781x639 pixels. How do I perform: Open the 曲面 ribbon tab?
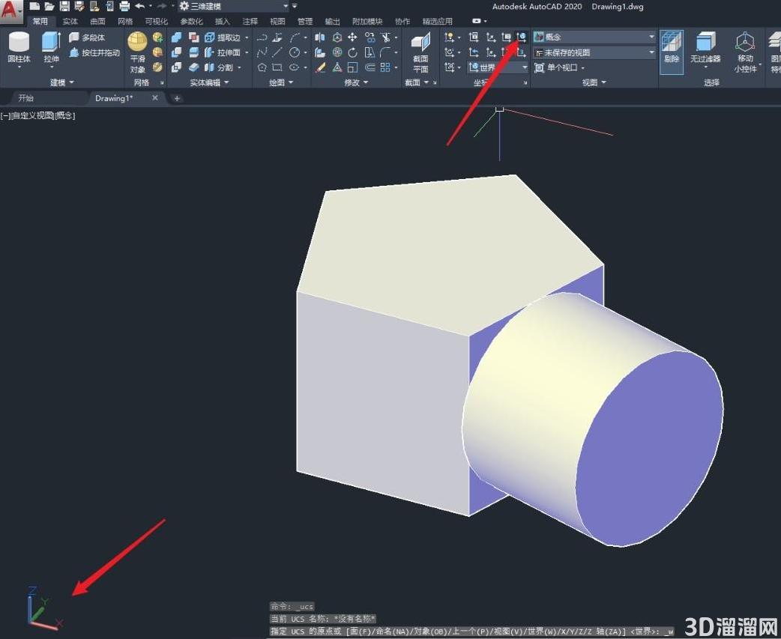(97, 22)
